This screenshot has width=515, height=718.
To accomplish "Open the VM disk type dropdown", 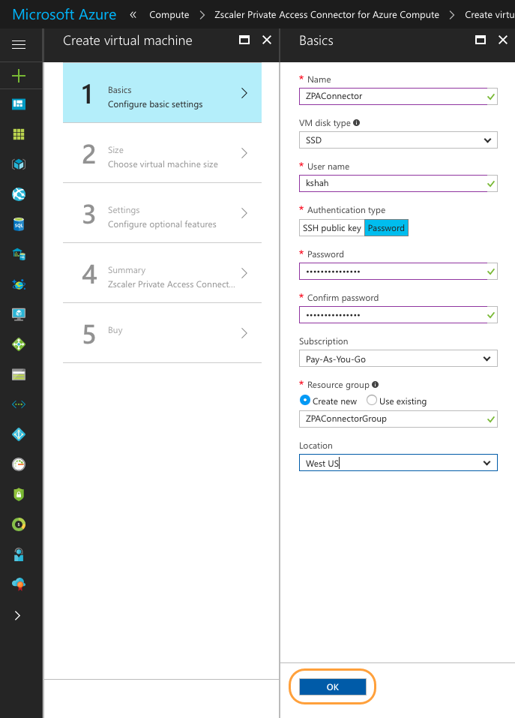I will tap(398, 140).
